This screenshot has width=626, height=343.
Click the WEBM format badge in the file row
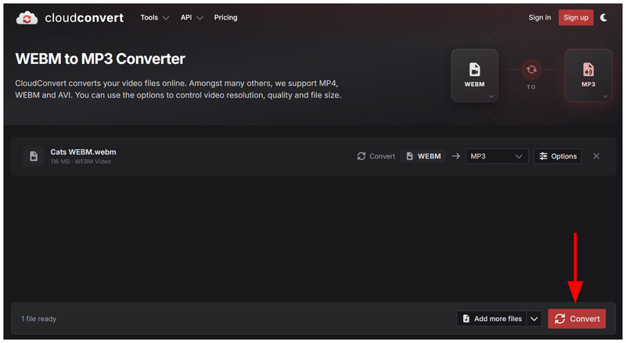(423, 156)
